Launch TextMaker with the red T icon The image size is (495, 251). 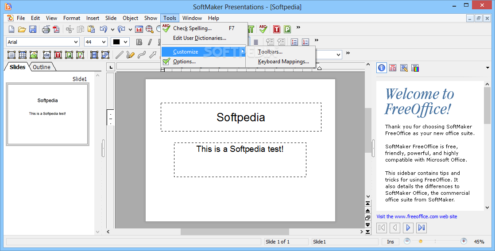pyautogui.click(x=277, y=29)
